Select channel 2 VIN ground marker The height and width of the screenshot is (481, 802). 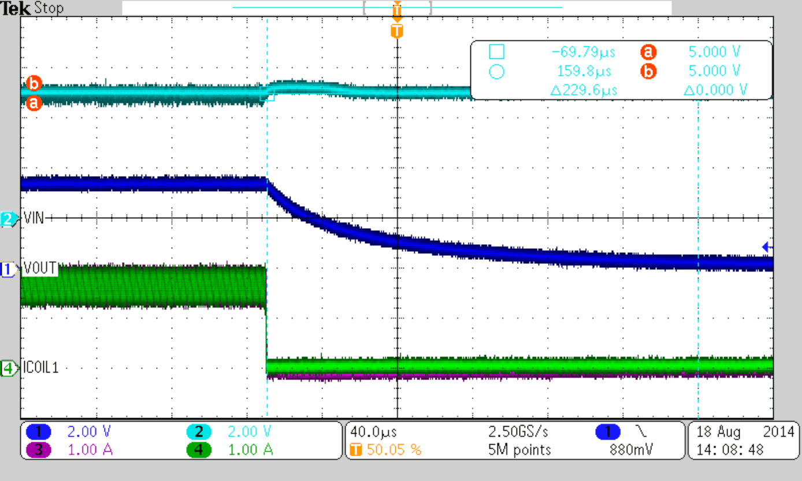click(x=10, y=219)
